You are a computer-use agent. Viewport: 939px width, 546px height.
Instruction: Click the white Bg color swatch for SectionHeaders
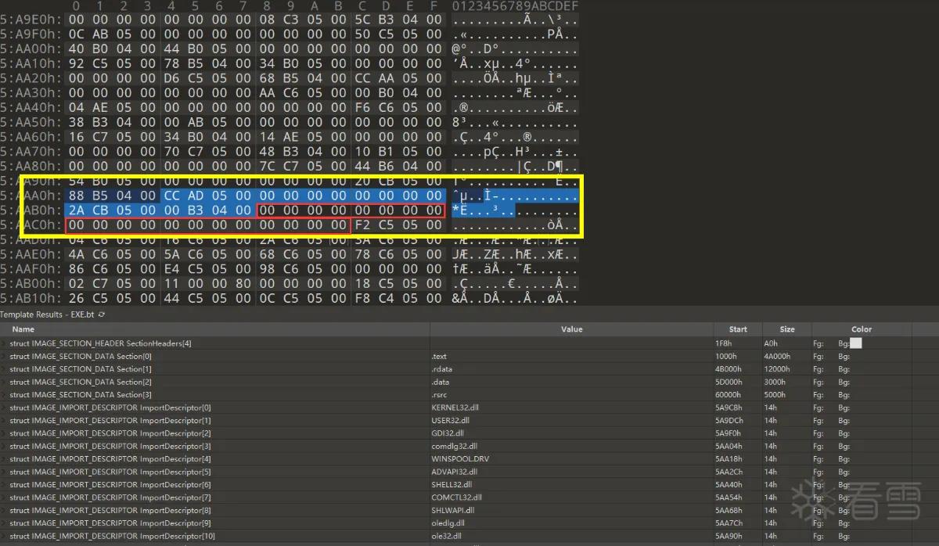[x=856, y=343]
